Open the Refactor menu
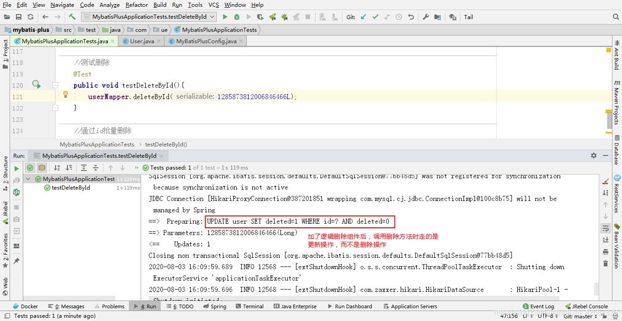Image resolution: width=622 pixels, height=321 pixels. tap(137, 5)
